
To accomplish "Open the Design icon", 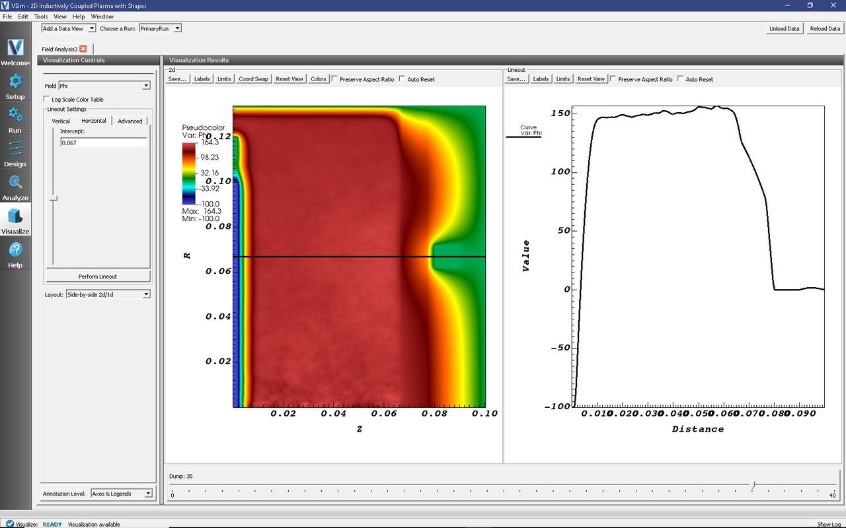I will pos(15,148).
